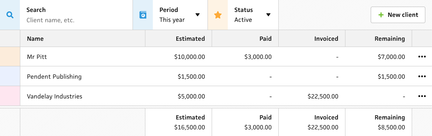Click the magnifying glass search icon
432x136 pixels.
click(10, 15)
